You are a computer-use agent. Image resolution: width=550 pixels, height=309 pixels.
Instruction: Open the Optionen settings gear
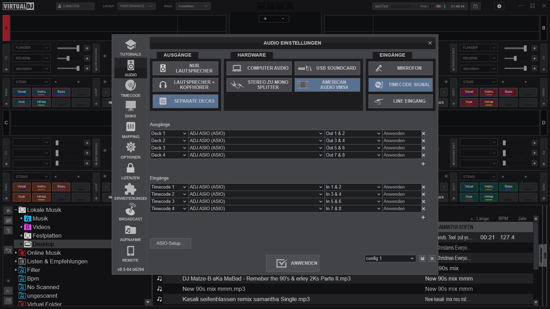(x=130, y=150)
